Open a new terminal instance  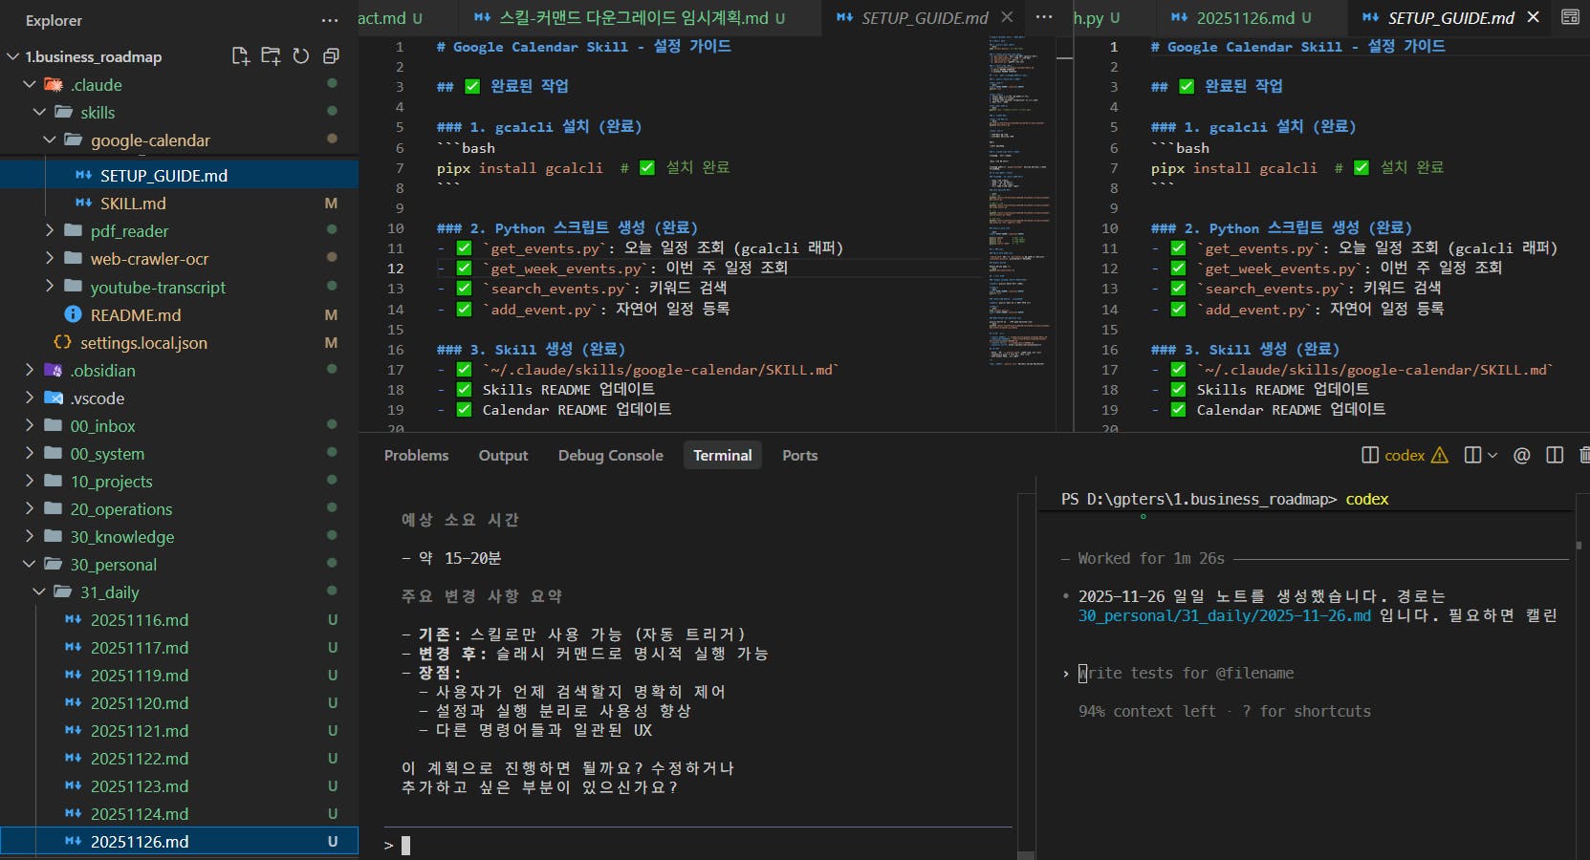[1473, 456]
